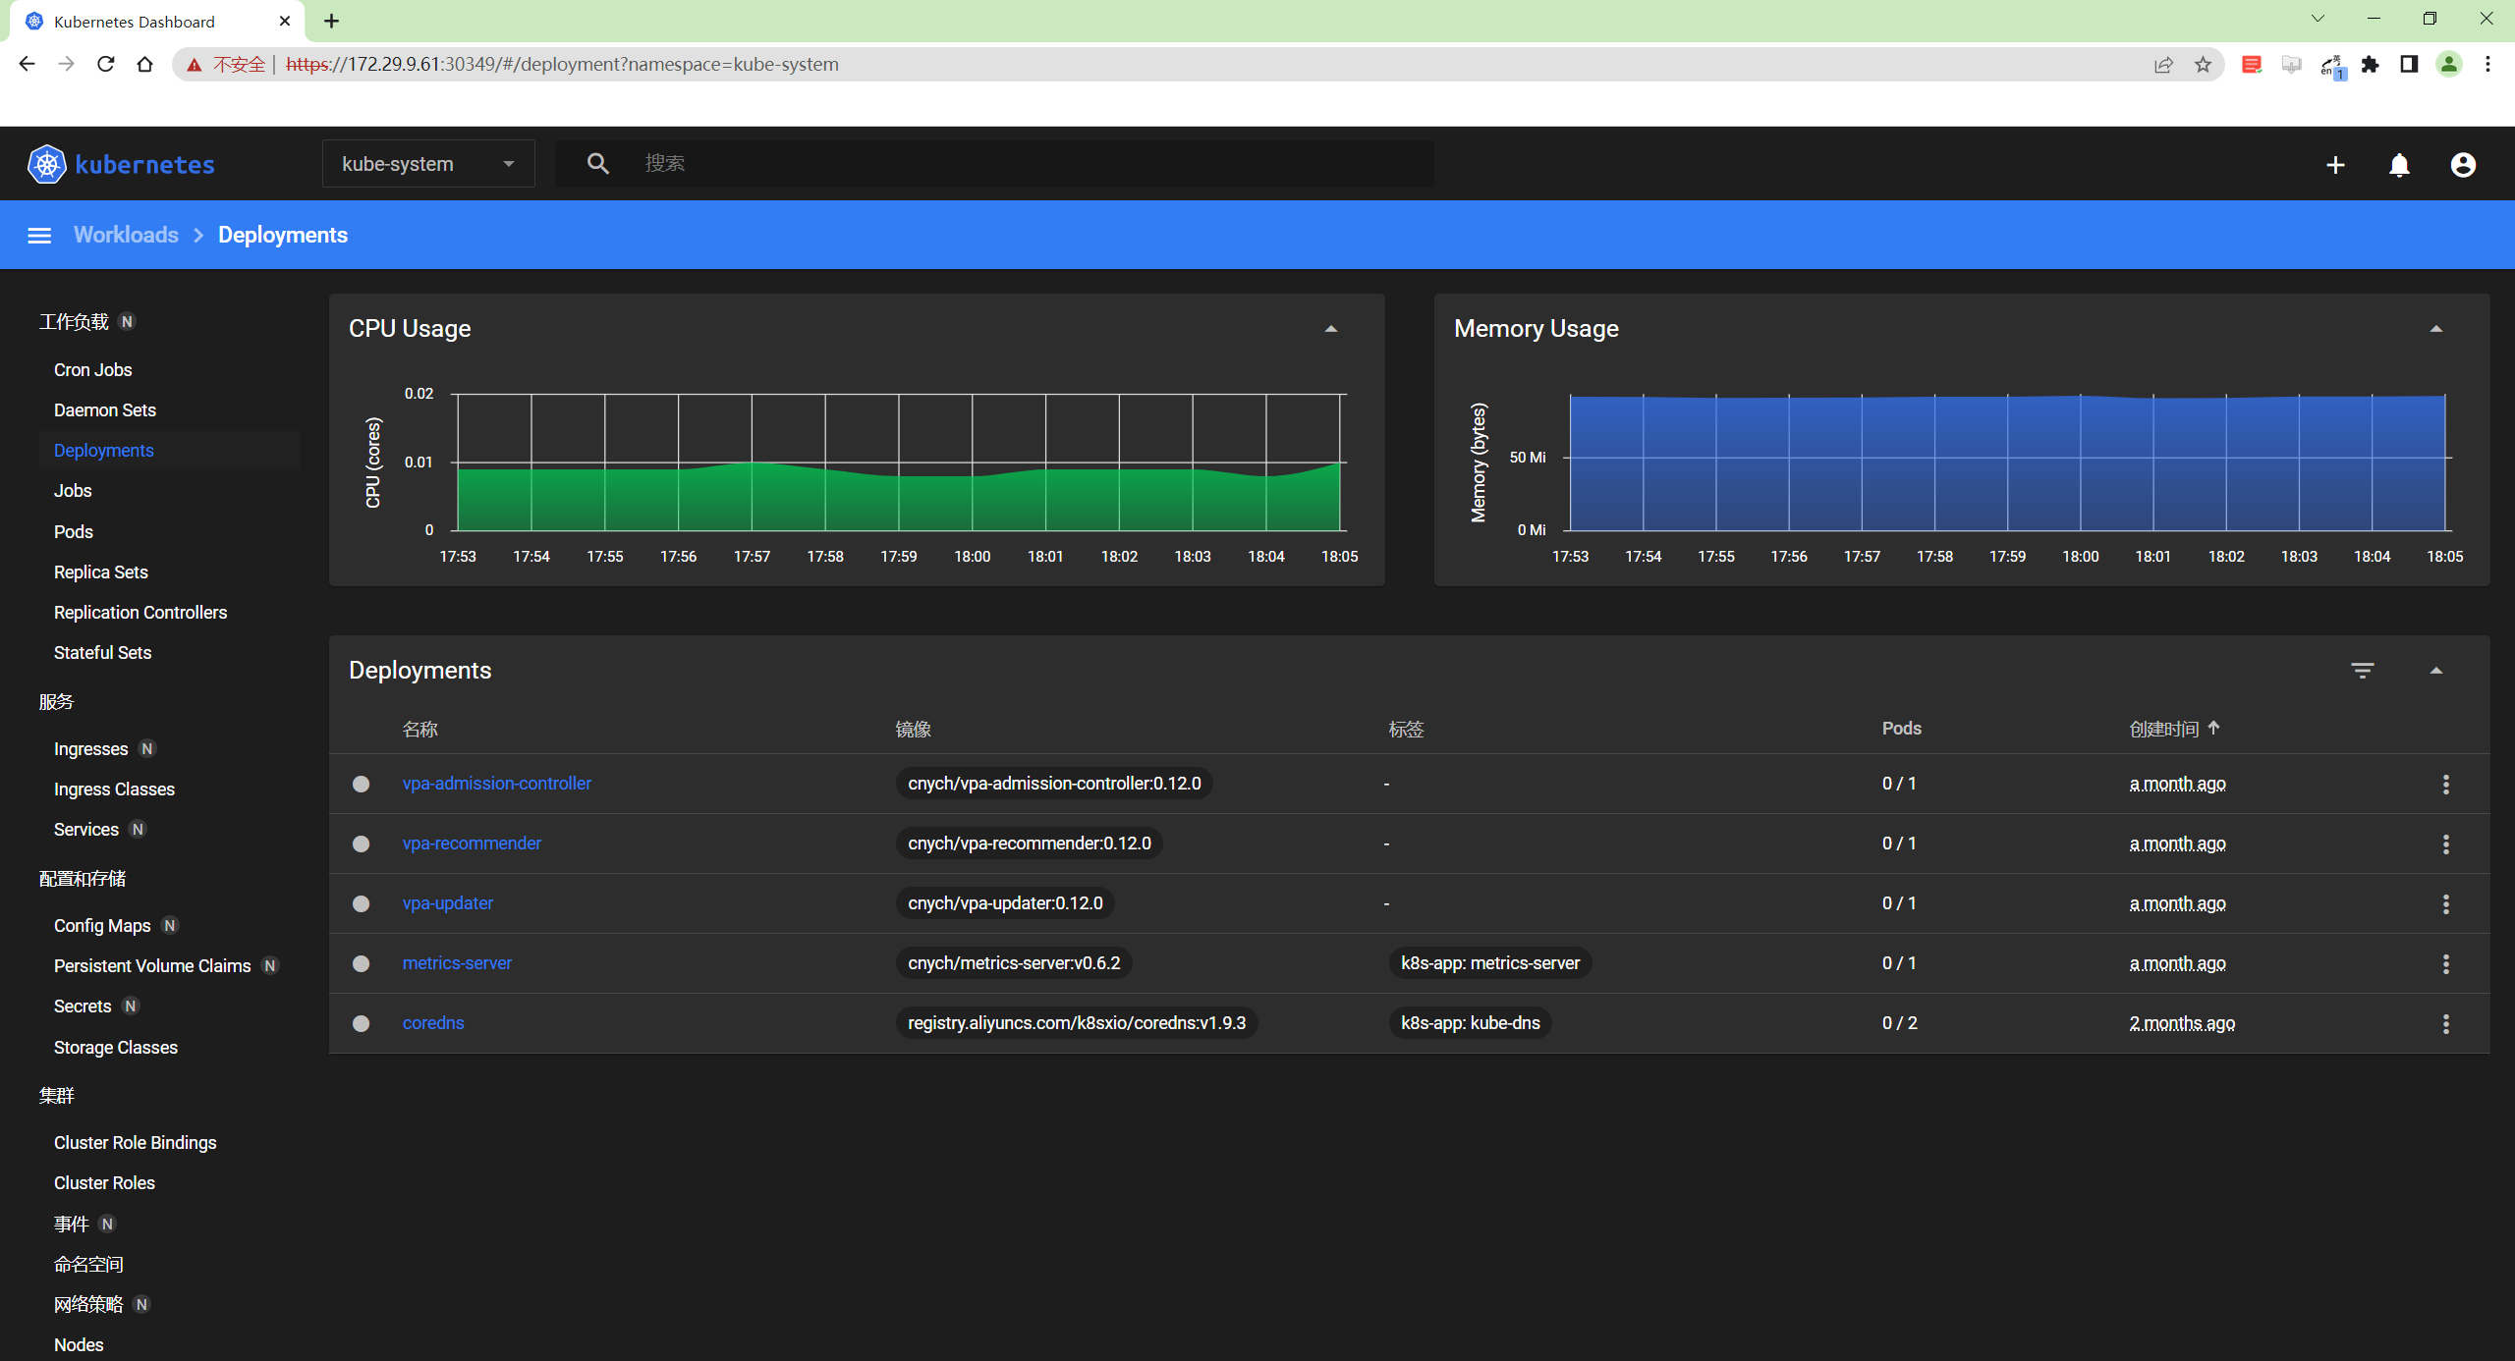Image resolution: width=2515 pixels, height=1361 pixels.
Task: Click status dot of coredns row
Action: coord(361,1023)
